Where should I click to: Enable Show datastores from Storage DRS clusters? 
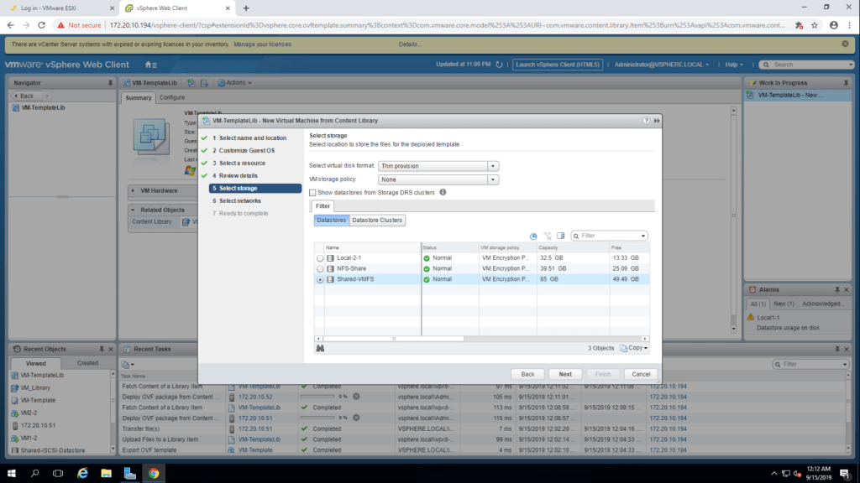[313, 192]
